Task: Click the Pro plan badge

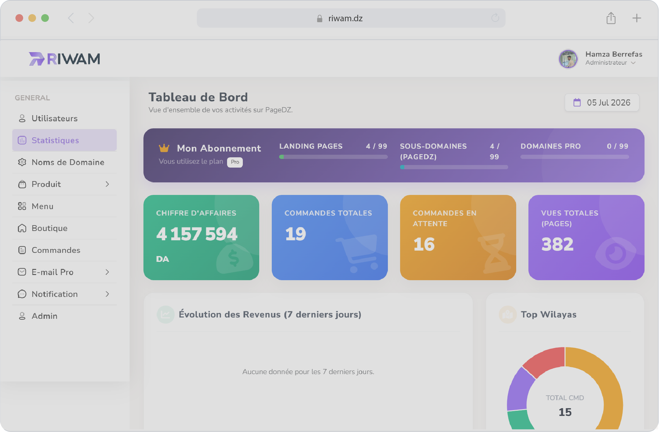Action: (x=235, y=162)
